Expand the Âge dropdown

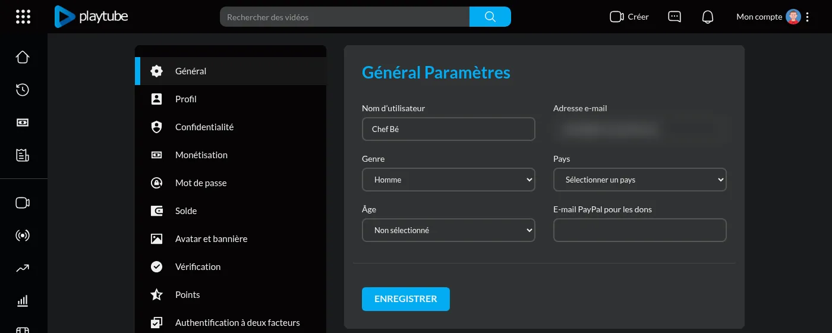click(x=449, y=230)
